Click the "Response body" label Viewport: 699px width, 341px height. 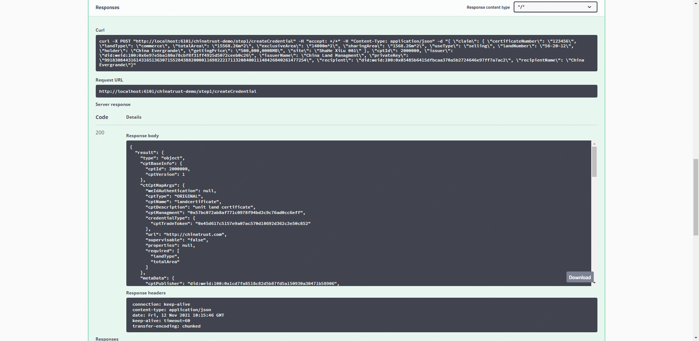[x=142, y=136]
